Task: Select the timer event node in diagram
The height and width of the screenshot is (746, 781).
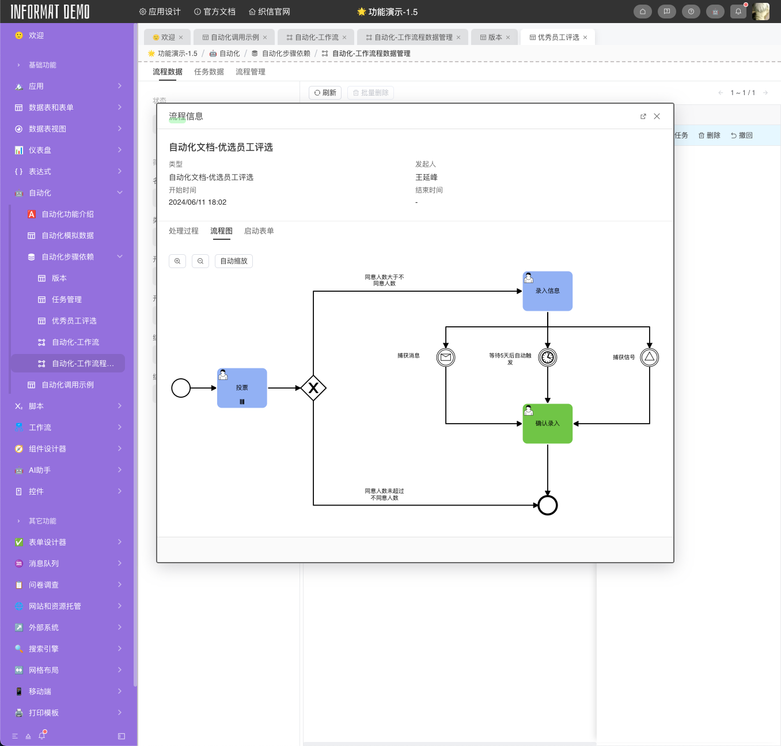Action: click(x=548, y=357)
